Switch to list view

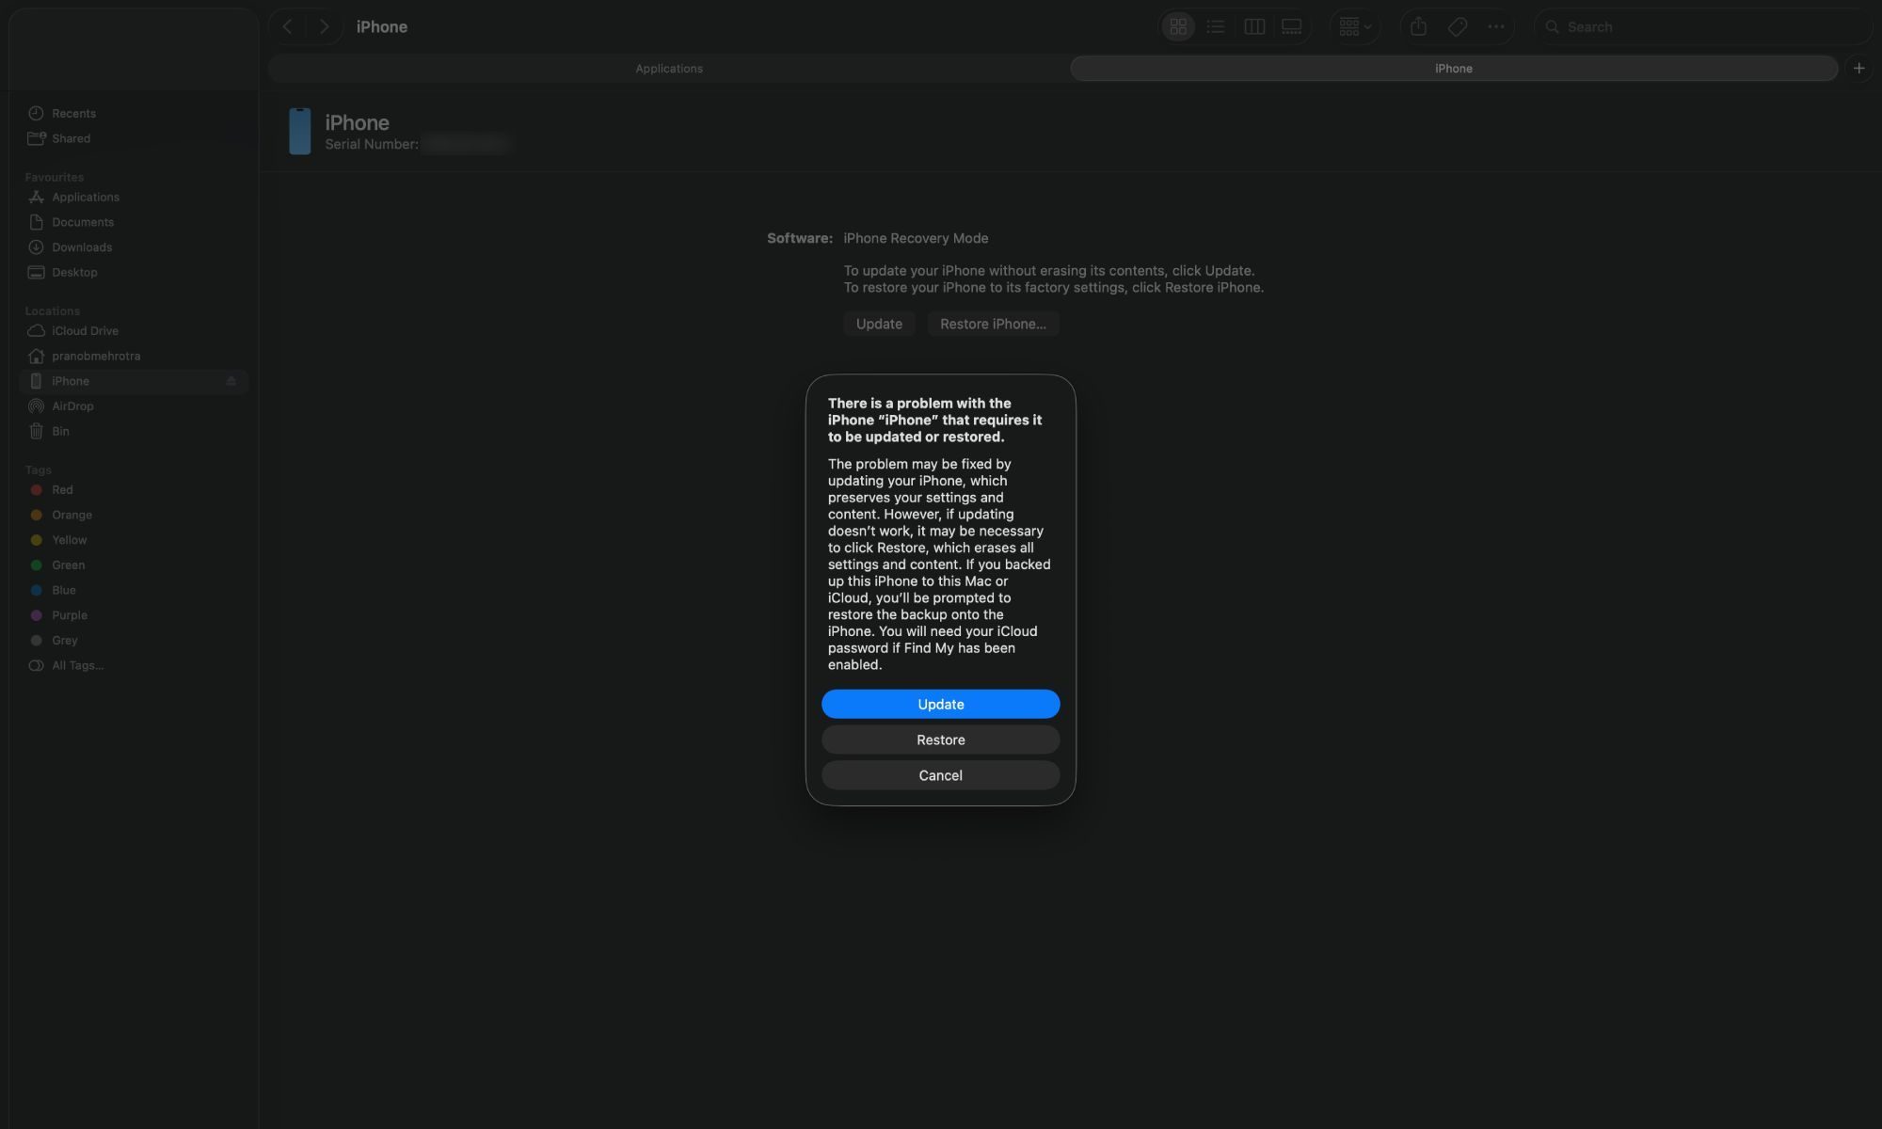point(1216,26)
